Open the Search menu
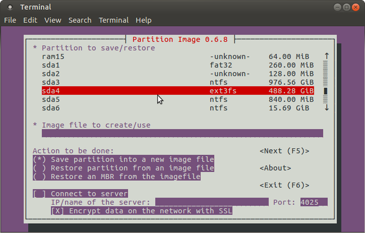This screenshot has height=233, width=365. [x=80, y=20]
